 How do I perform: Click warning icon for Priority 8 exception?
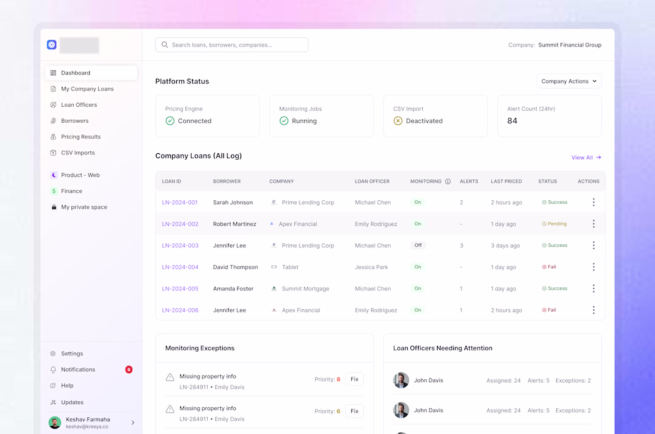tap(170, 377)
